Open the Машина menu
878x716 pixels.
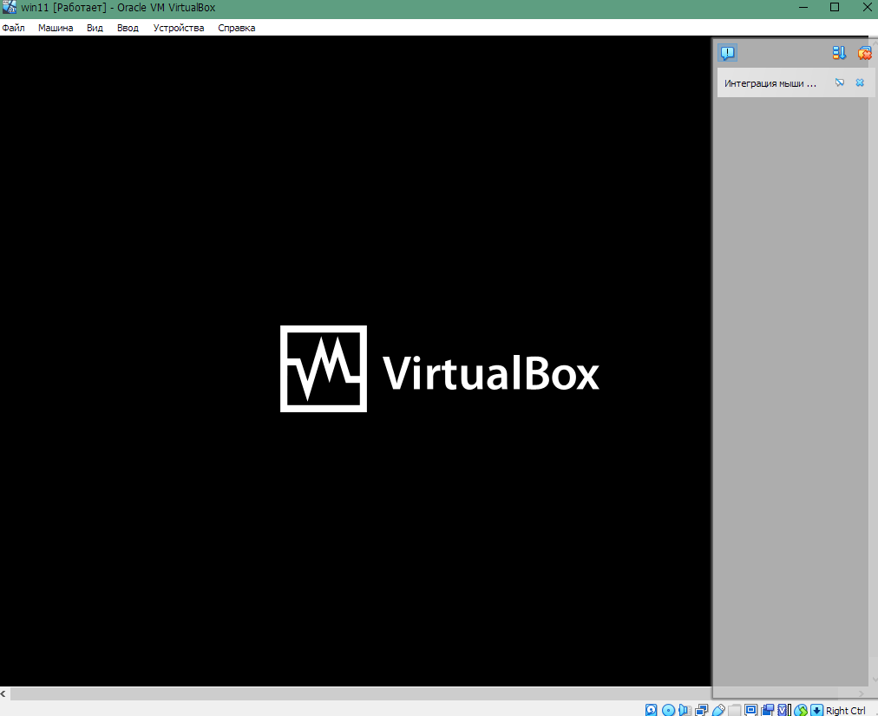coord(56,28)
